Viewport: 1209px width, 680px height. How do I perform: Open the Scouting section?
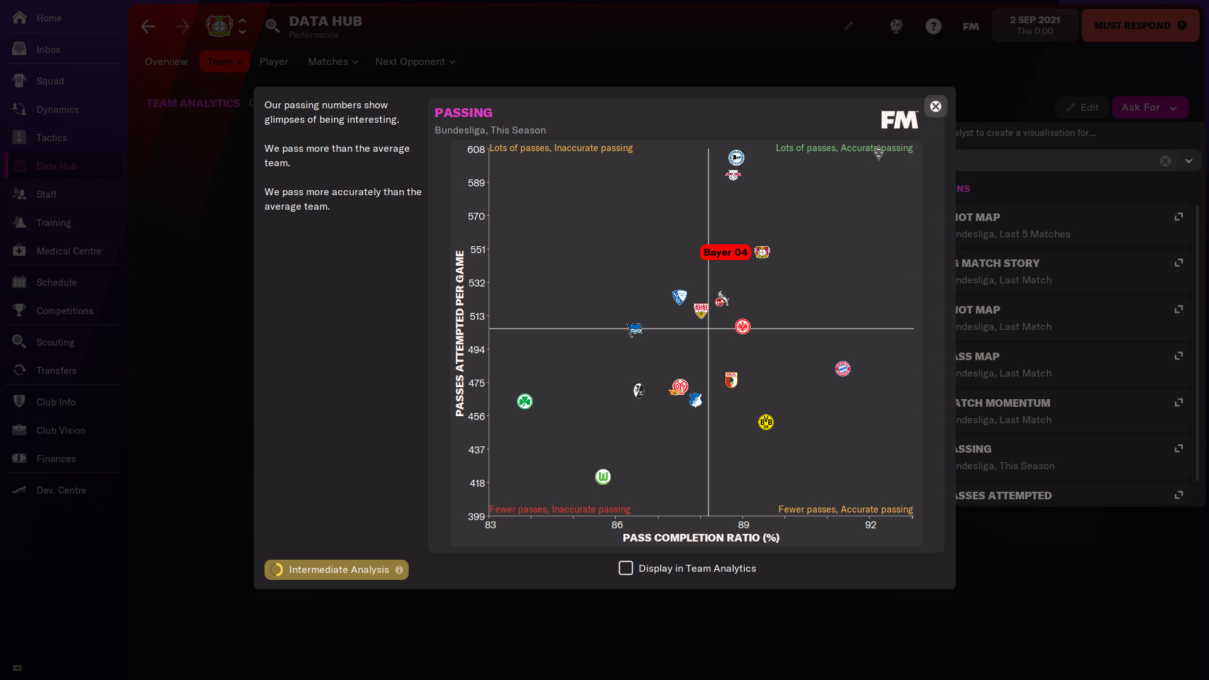click(x=56, y=342)
